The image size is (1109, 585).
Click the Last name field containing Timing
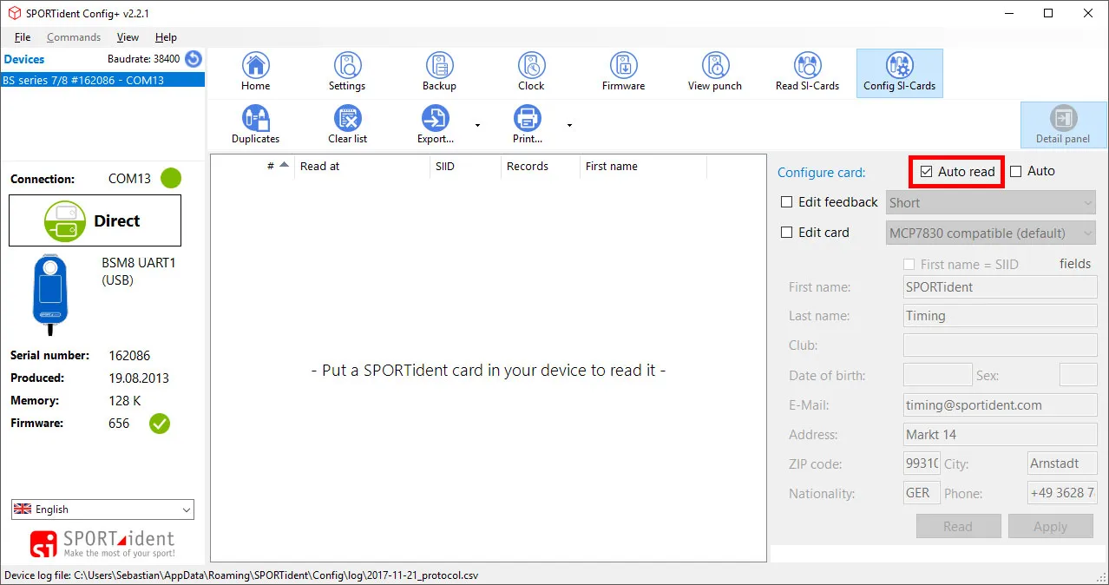1000,316
